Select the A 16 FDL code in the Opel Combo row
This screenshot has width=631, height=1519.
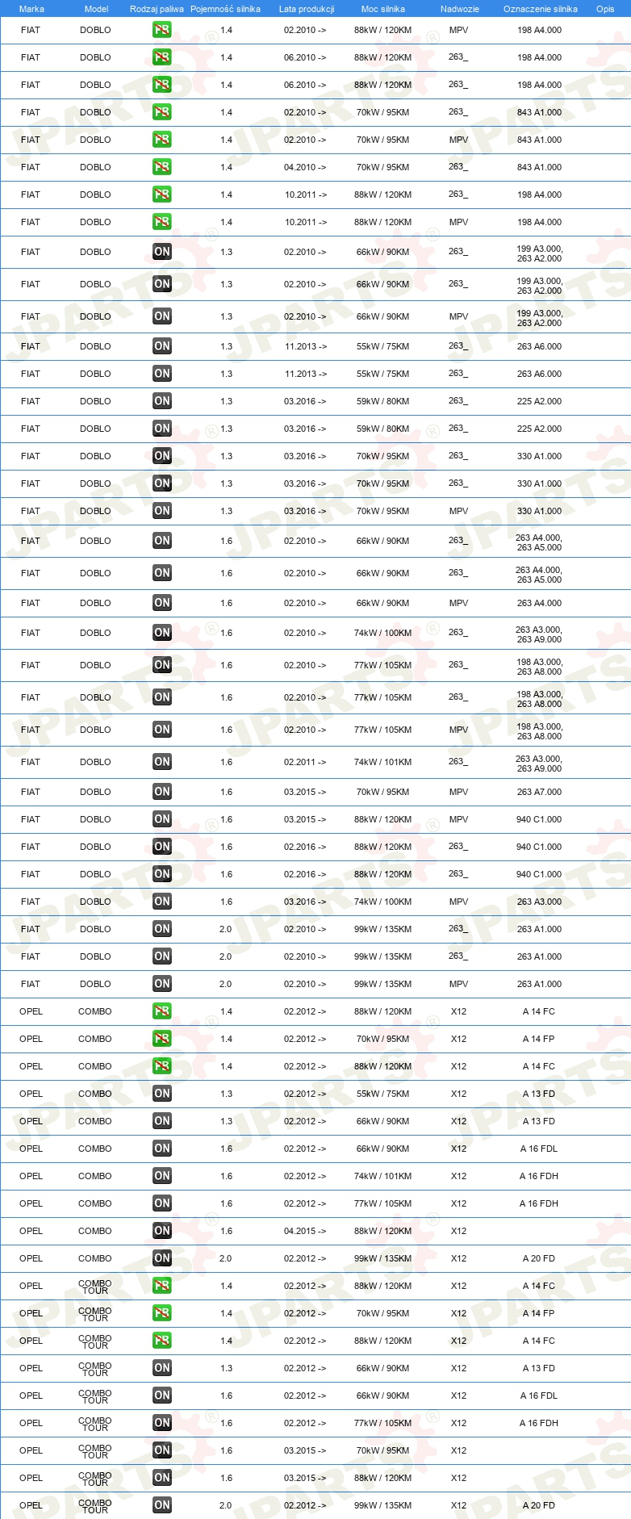point(539,1149)
